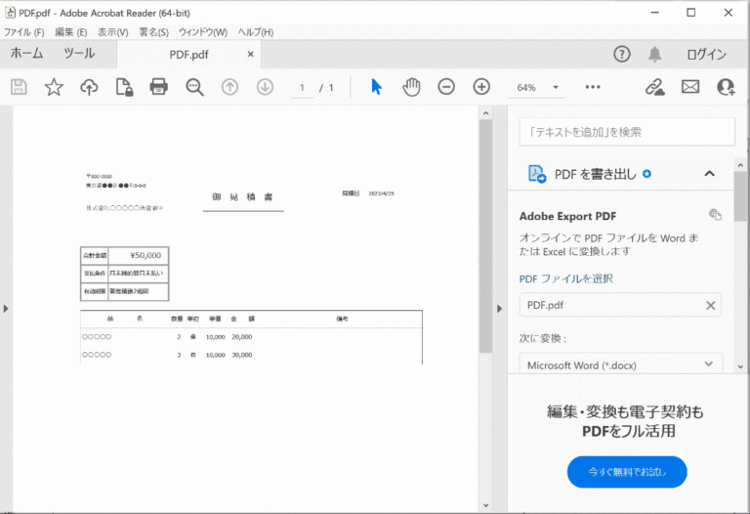Open the ファイル (F) menu
The image size is (750, 514).
(x=23, y=32)
